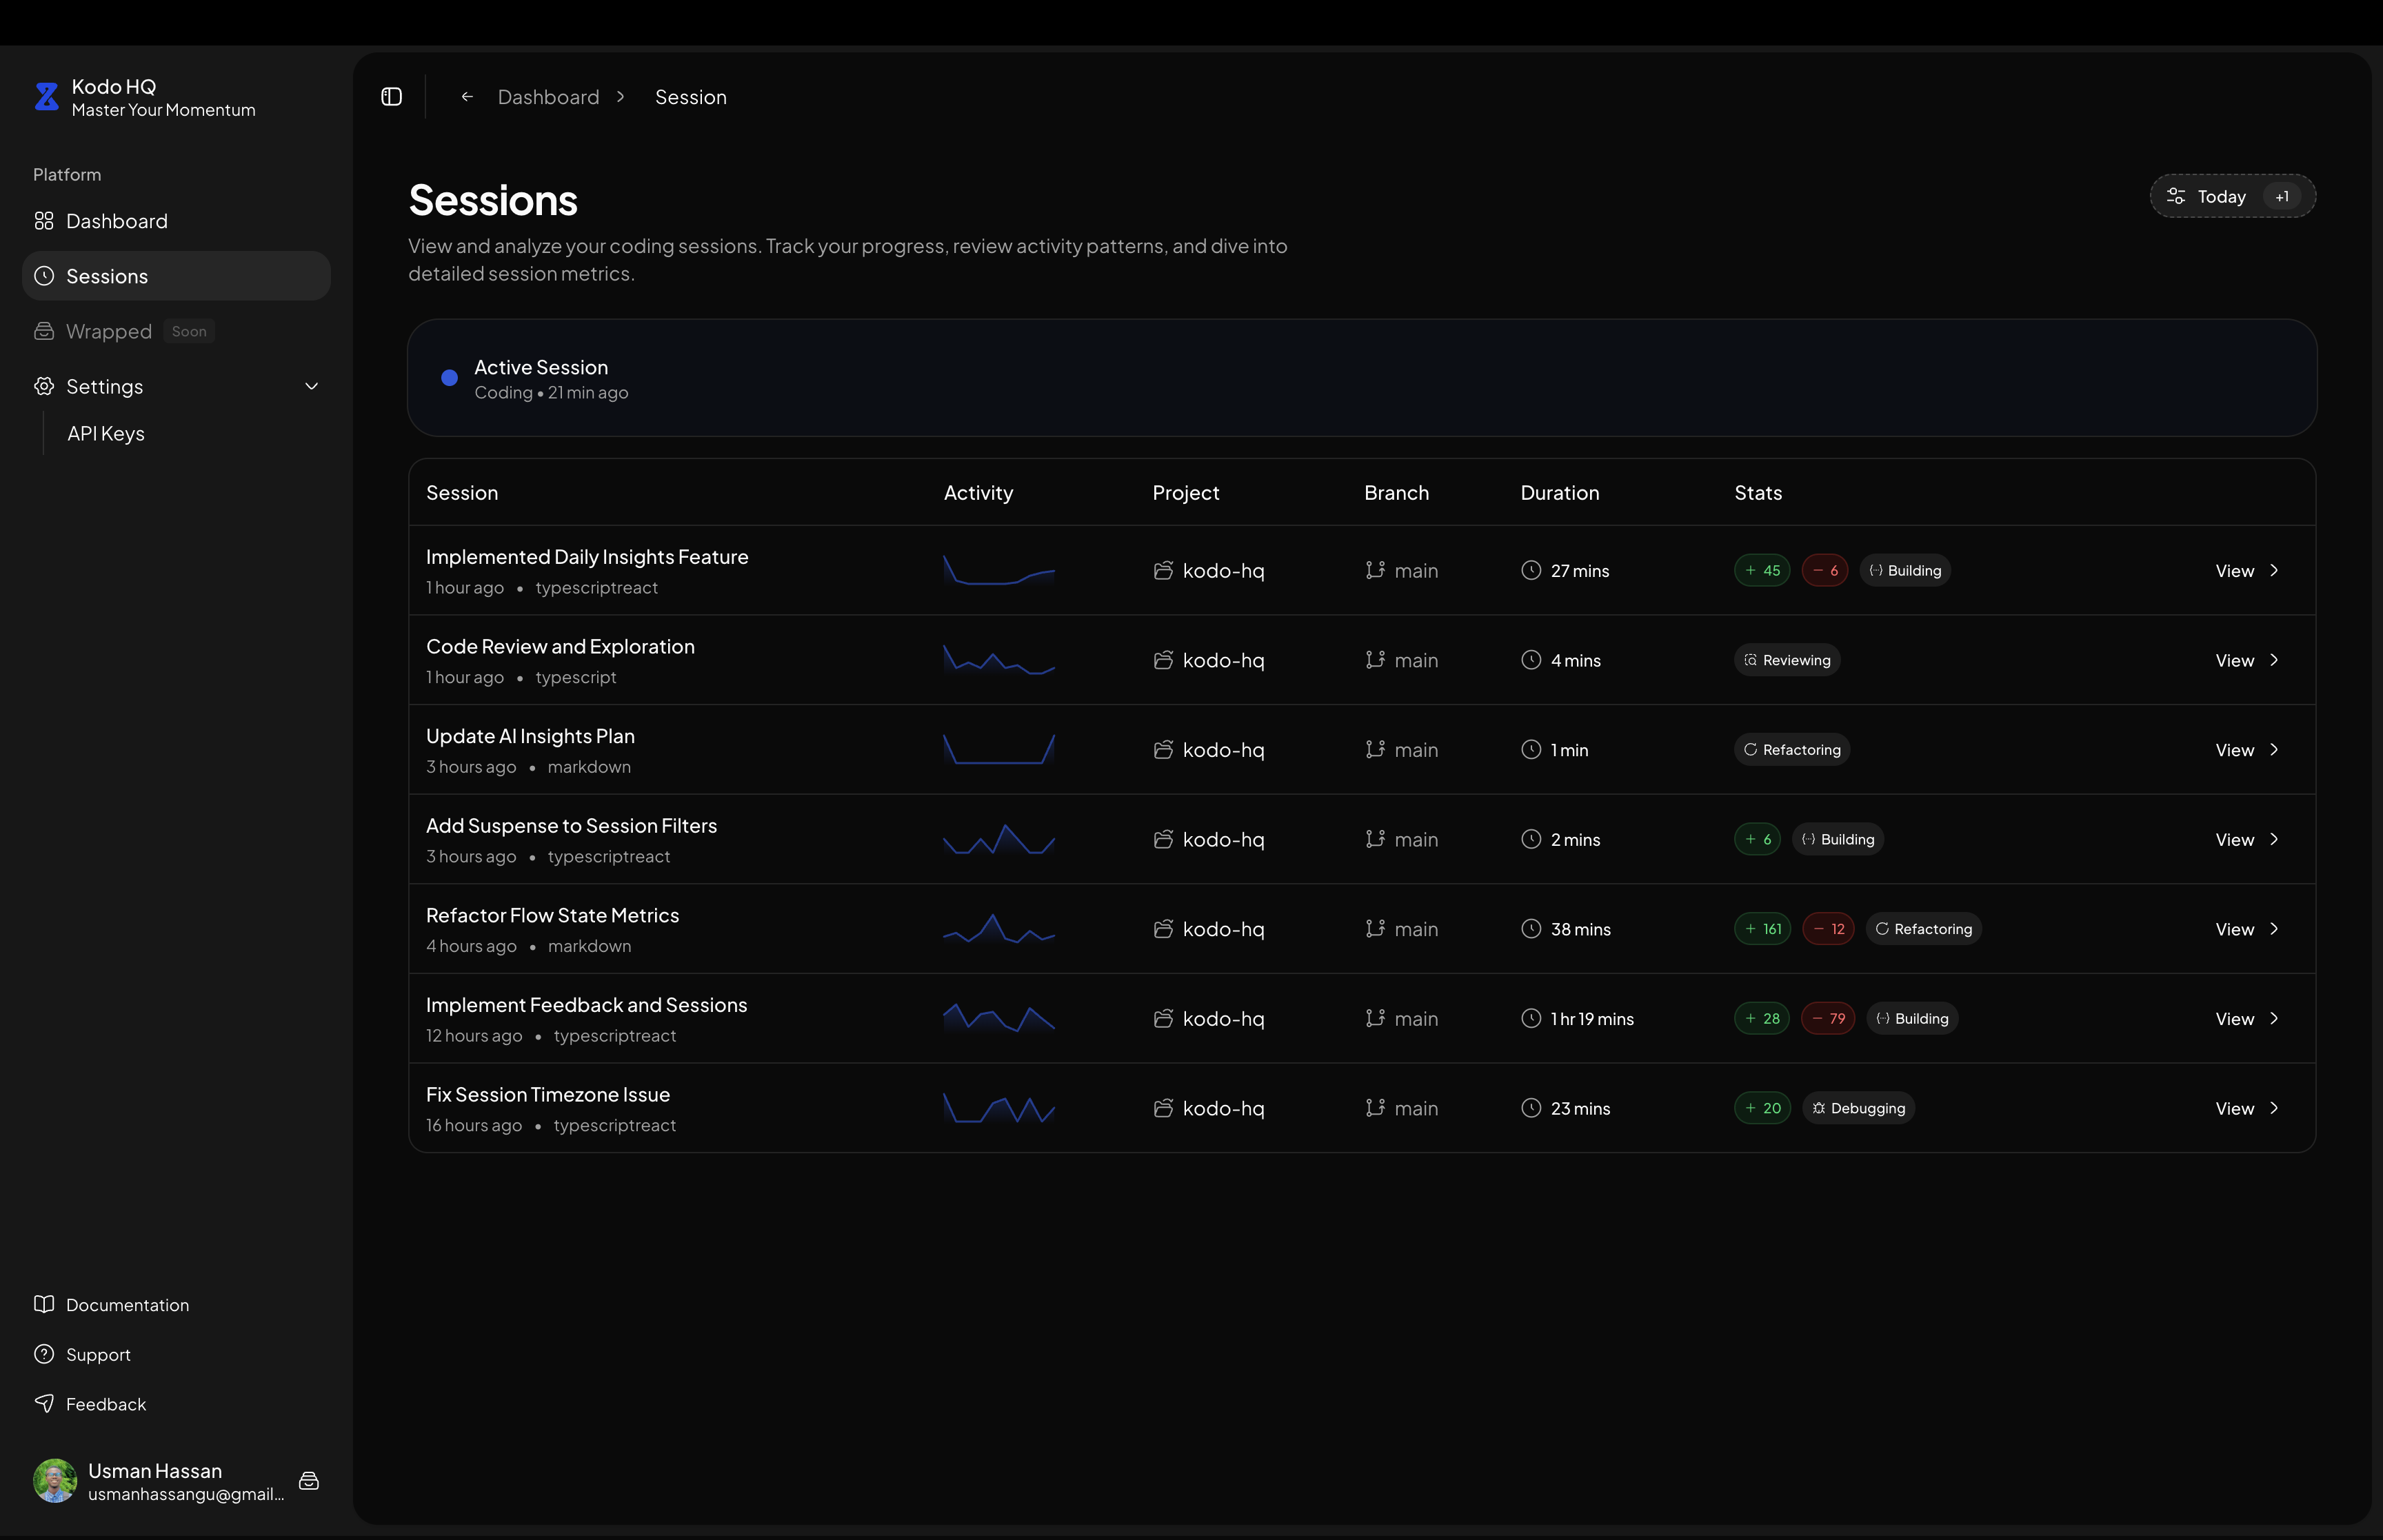The image size is (2383, 1540).
Task: Click the blue Active Session indicator dot
Action: pyautogui.click(x=449, y=378)
